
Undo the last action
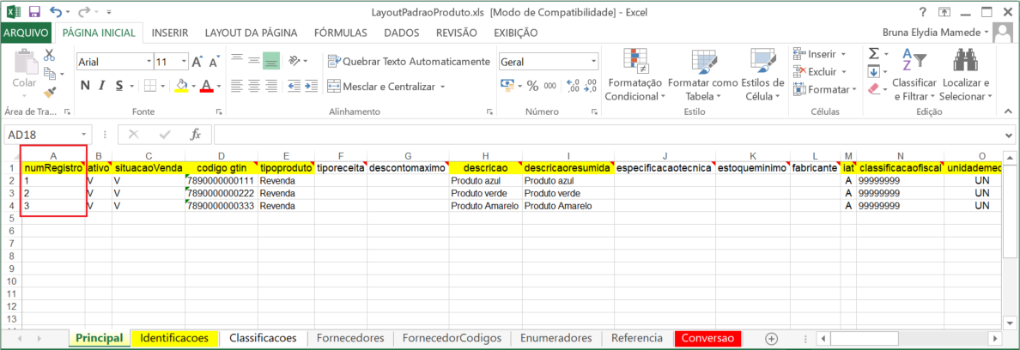(x=55, y=12)
